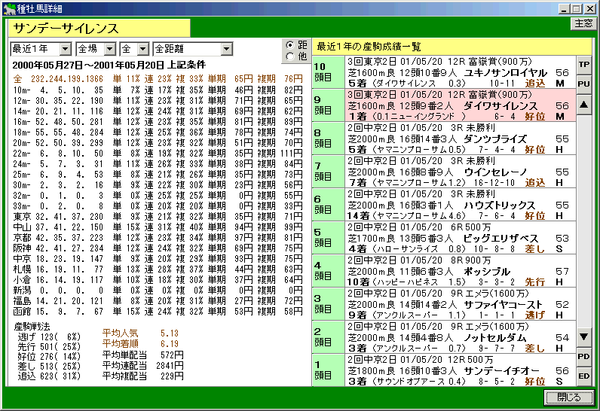The width and height of the screenshot is (600, 411).
Task: Open the 全 surface dropdown
Action: tap(134, 49)
